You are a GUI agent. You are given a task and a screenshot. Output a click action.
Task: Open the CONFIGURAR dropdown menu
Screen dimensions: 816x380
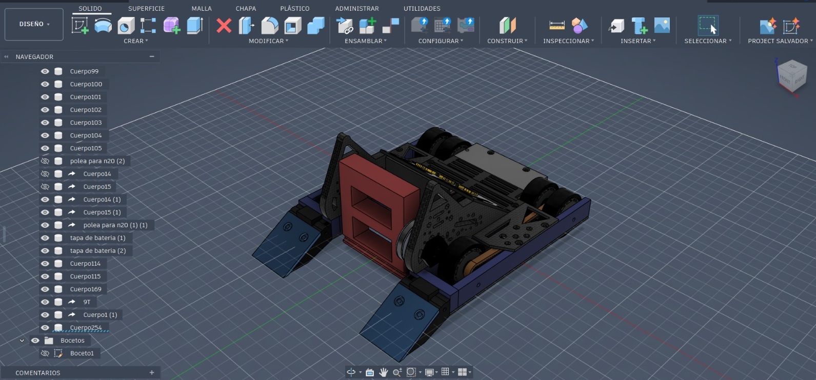pos(441,41)
